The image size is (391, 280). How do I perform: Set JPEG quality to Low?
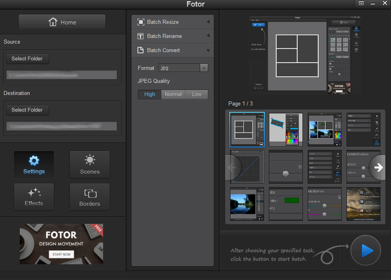coord(197,94)
